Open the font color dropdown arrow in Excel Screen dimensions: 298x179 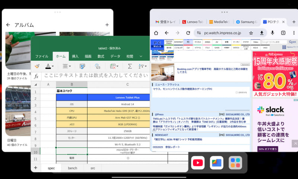pyautogui.click(x=53, y=66)
